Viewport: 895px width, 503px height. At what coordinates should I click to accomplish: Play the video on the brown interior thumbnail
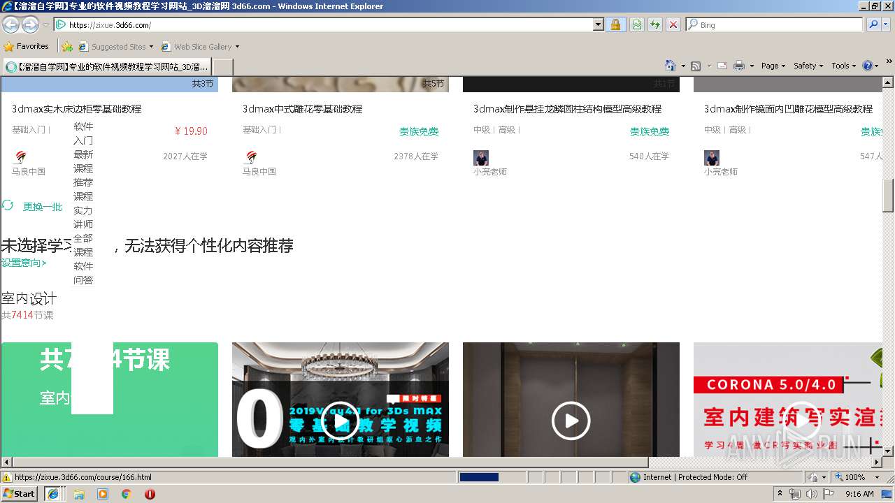click(x=571, y=421)
